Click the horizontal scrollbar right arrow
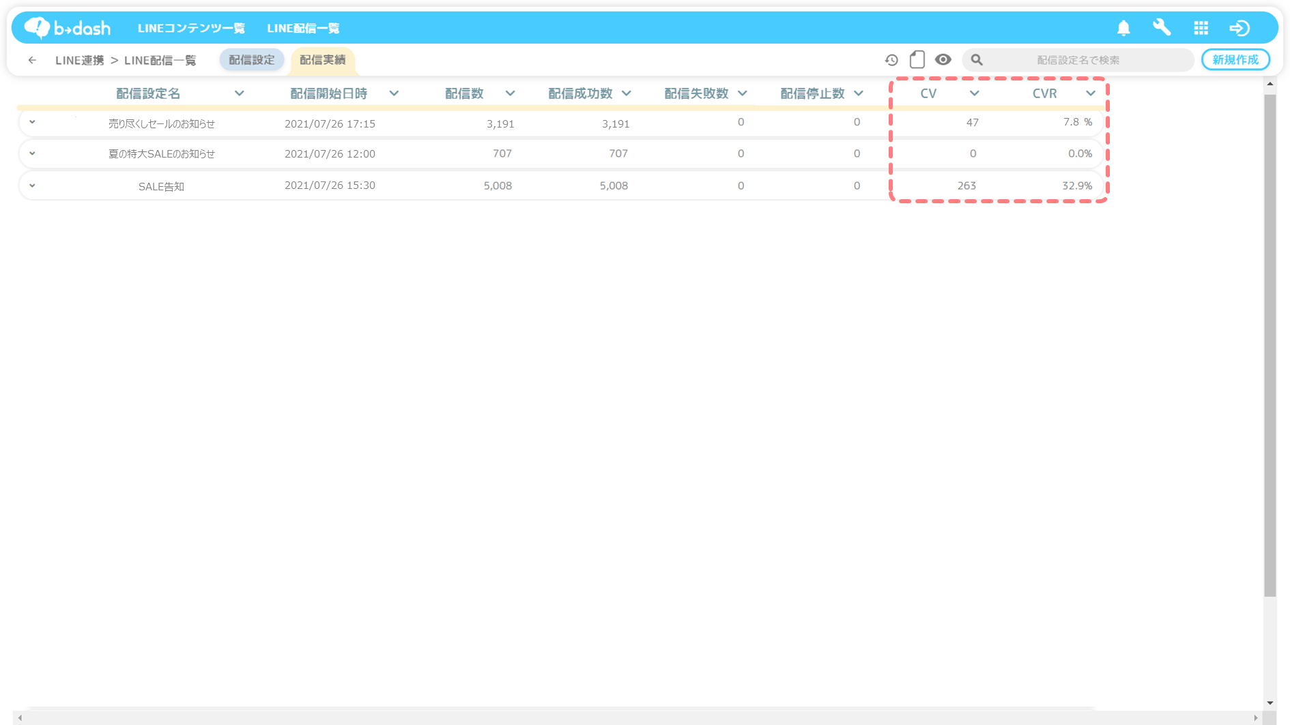Viewport: 1290px width, 725px height. (1256, 717)
